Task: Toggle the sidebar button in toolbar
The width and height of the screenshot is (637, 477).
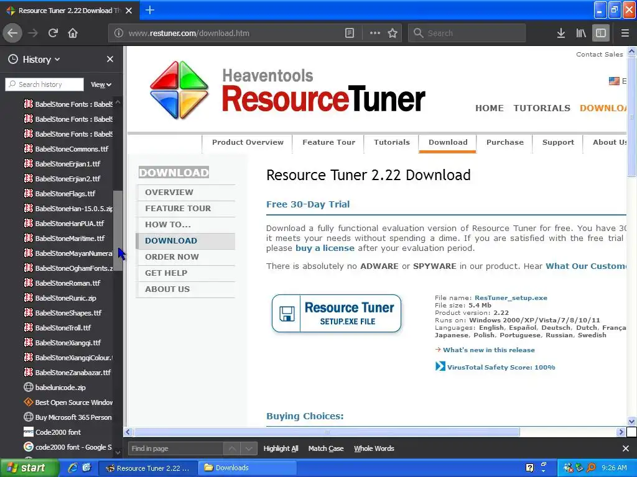Action: click(601, 33)
